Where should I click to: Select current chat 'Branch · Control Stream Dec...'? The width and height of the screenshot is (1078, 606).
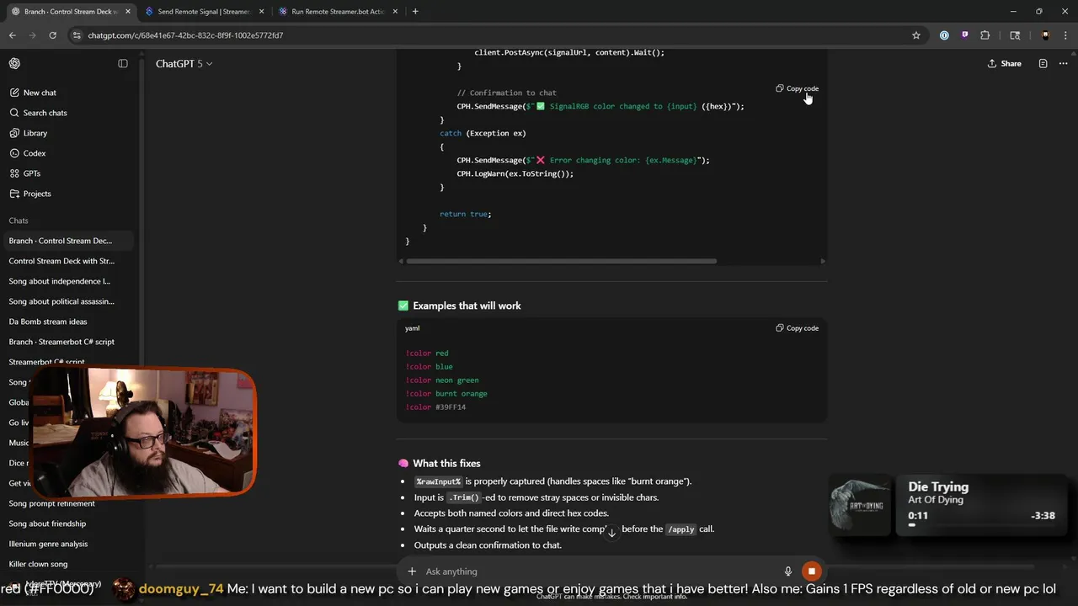point(67,241)
